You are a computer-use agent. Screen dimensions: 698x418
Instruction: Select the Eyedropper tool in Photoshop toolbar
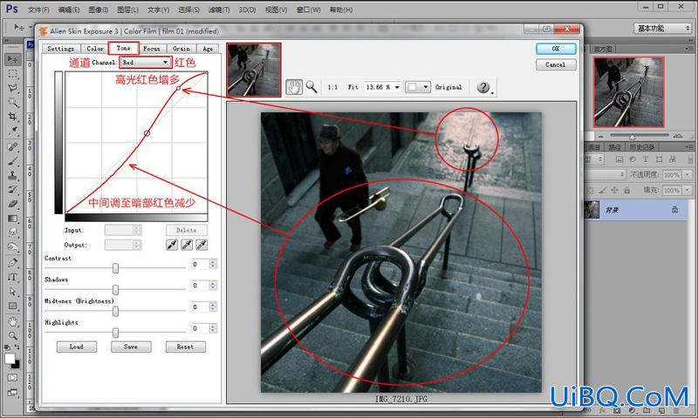click(x=12, y=131)
